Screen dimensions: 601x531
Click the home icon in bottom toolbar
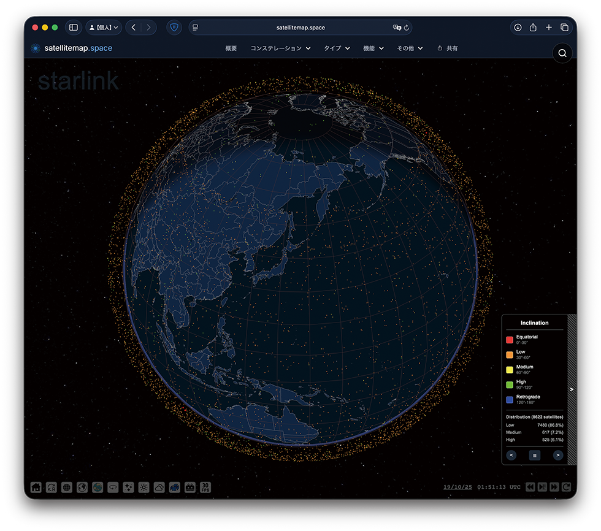click(x=36, y=487)
